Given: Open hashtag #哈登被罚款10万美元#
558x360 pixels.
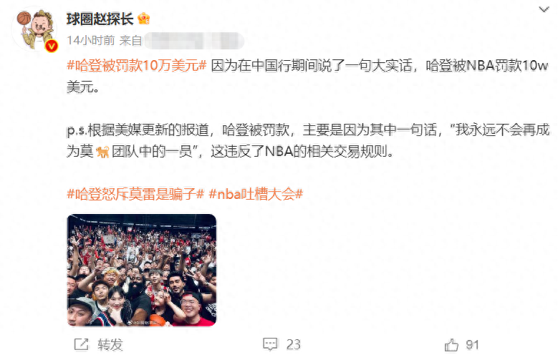Looking at the screenshot, I should coord(137,65).
